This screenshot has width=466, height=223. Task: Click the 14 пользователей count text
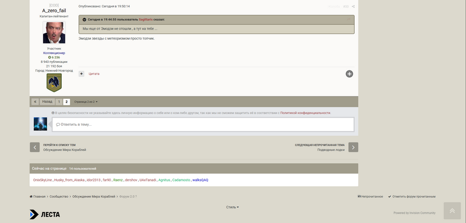[x=83, y=168]
